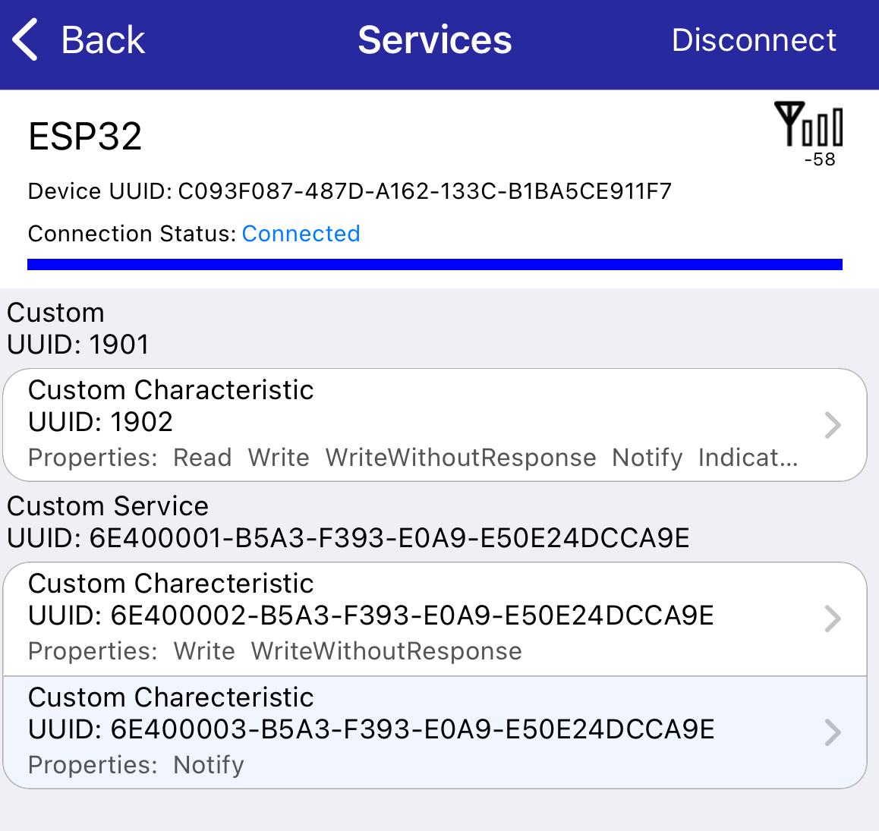Image resolution: width=879 pixels, height=831 pixels.
Task: Open the 6E400003 Notify characteristic
Action: click(x=435, y=732)
